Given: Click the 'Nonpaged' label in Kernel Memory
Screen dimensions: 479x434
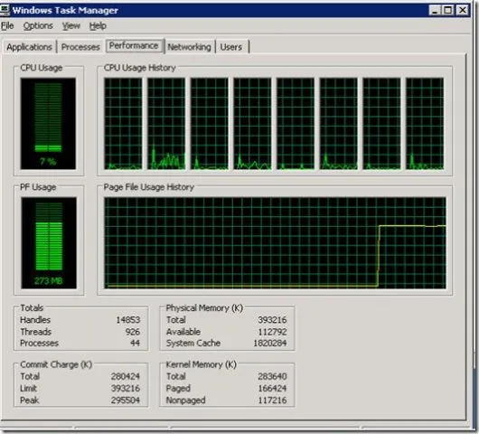Looking at the screenshot, I should (x=185, y=400).
